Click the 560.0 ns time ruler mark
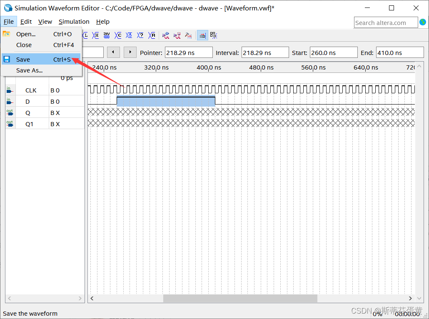Image resolution: width=429 pixels, height=319 pixels. 313,67
